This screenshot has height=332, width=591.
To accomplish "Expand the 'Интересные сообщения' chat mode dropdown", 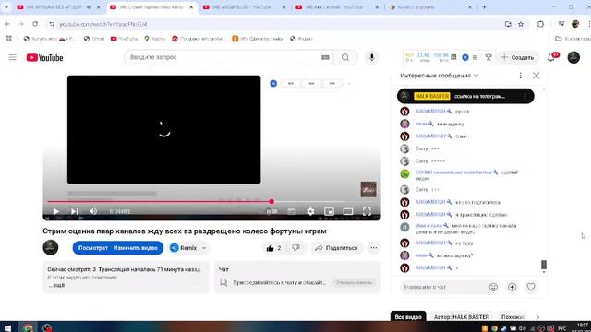I will (440, 76).
